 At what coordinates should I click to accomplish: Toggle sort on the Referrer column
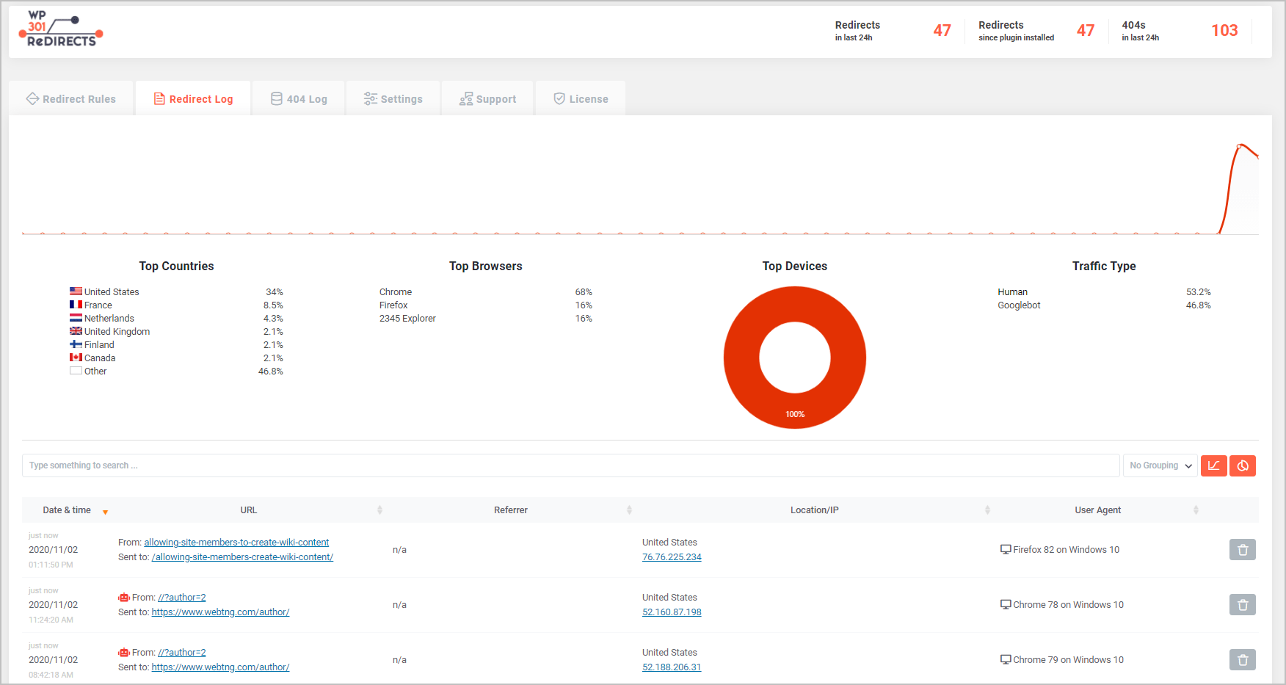628,510
